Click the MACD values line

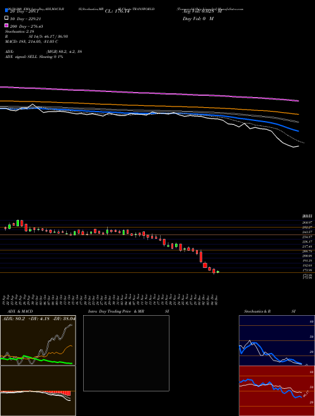[x=31, y=42]
